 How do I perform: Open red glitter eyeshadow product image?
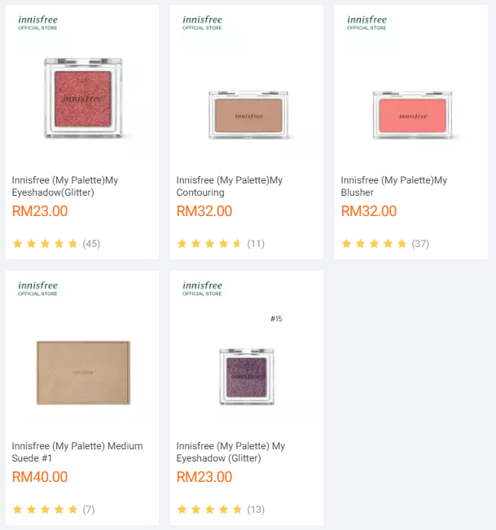[82, 98]
